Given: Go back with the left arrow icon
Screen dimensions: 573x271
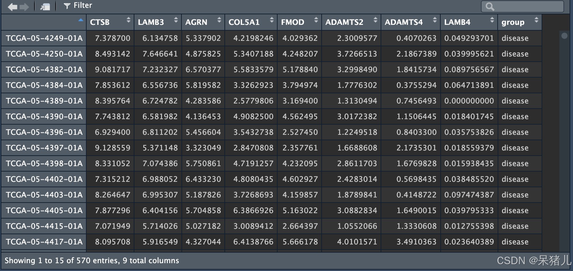Looking at the screenshot, I should coord(13,7).
